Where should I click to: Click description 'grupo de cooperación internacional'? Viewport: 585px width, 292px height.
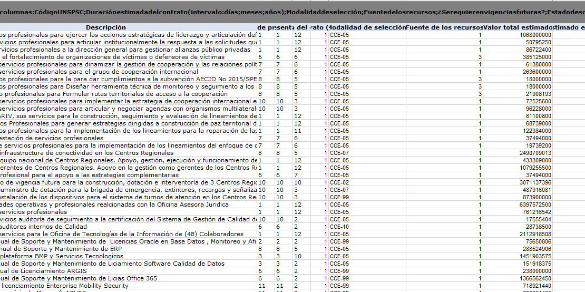129,72
